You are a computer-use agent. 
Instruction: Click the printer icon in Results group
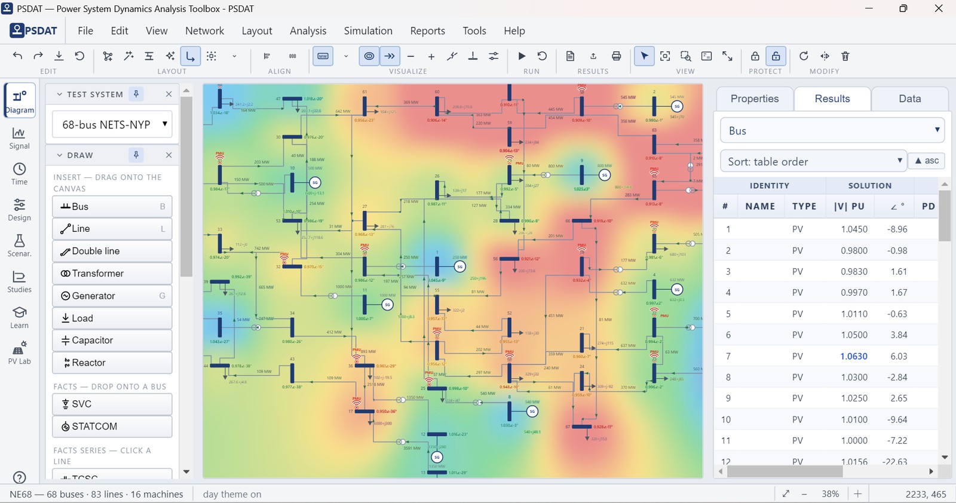[616, 56]
